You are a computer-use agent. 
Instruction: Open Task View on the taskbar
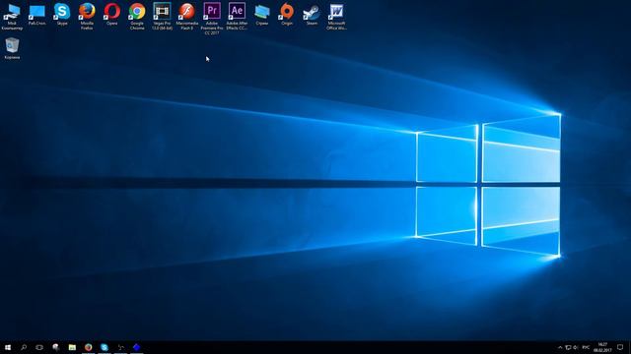[39, 347]
